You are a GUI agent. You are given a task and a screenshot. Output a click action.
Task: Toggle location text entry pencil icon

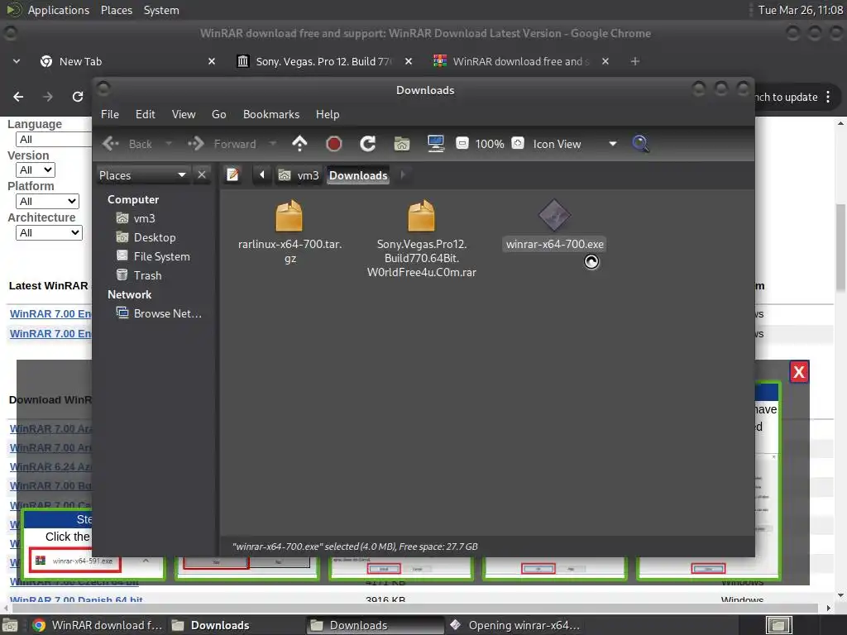click(x=232, y=175)
